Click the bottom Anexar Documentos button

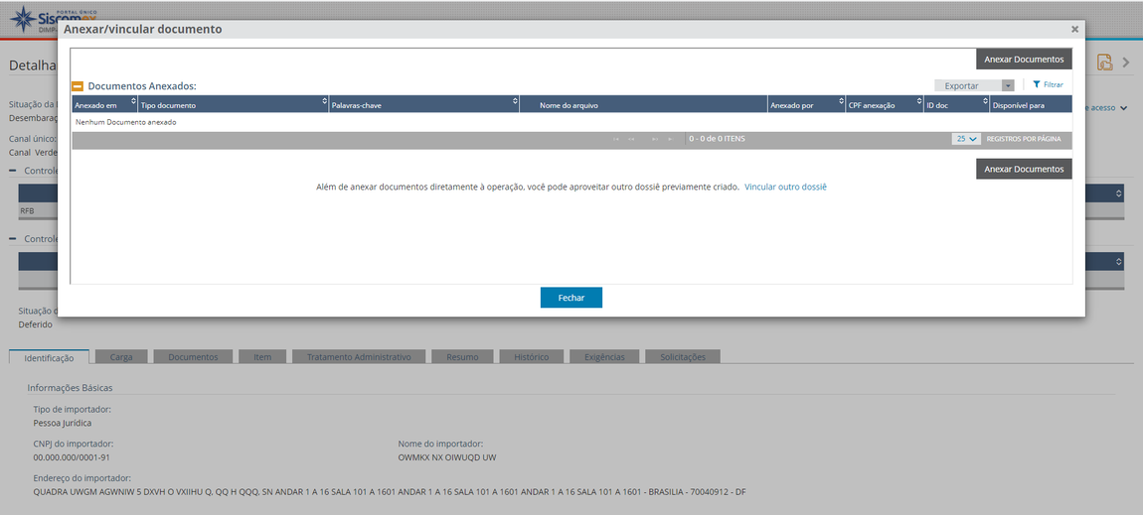click(1024, 169)
